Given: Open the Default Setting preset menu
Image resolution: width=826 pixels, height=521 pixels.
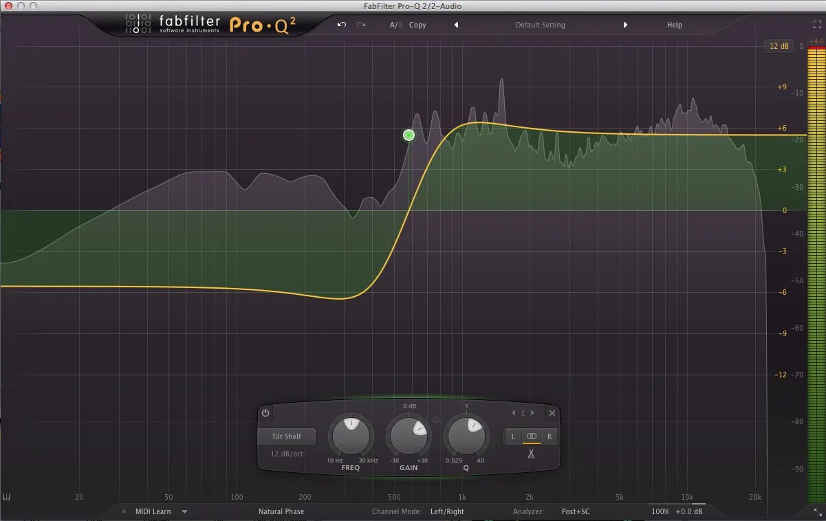Looking at the screenshot, I should (x=541, y=25).
